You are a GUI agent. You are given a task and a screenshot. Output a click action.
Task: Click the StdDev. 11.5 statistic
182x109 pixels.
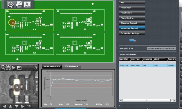coord(102,104)
